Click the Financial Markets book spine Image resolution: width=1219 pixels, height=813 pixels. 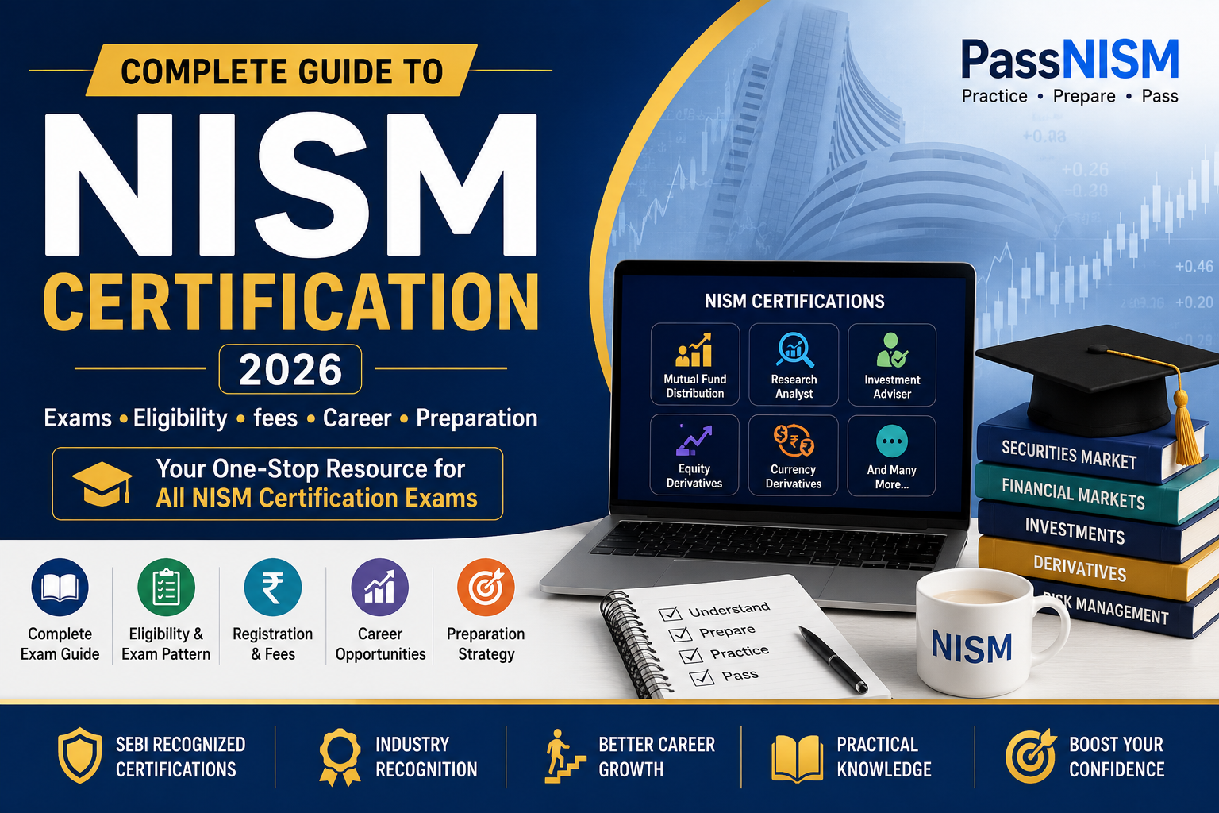pos(1073,493)
